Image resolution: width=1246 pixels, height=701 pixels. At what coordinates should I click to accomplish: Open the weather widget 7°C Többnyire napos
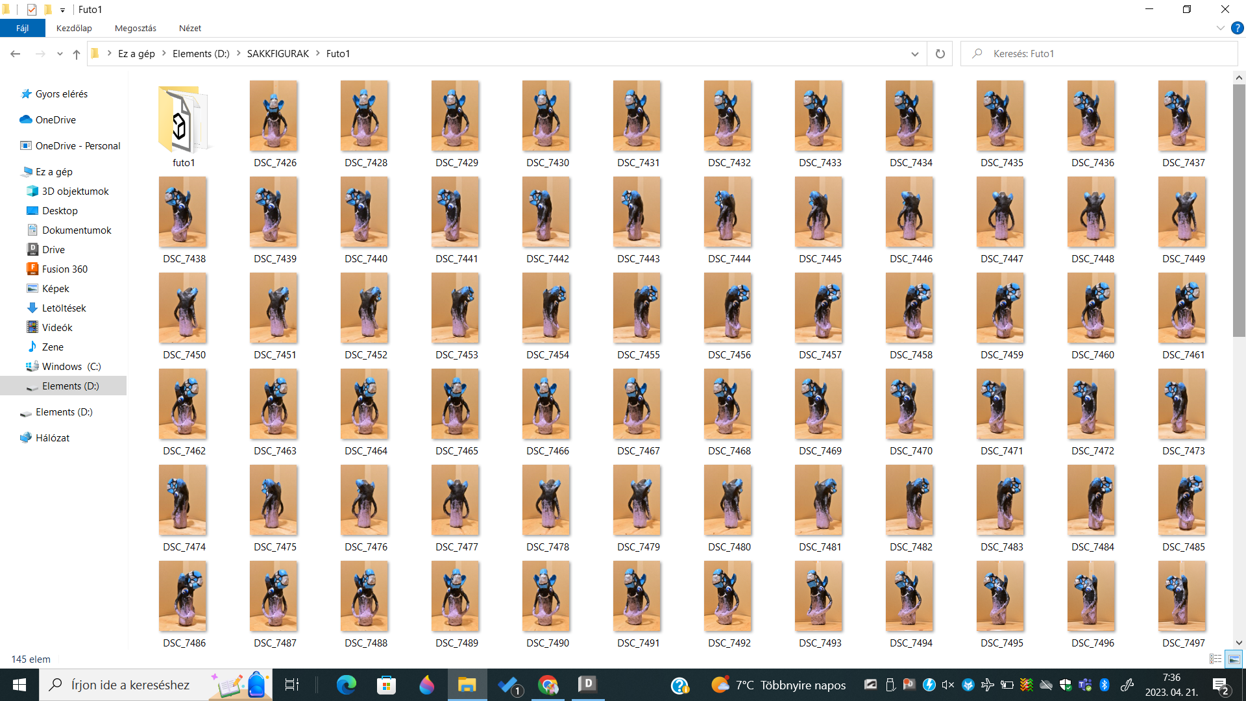point(779,685)
